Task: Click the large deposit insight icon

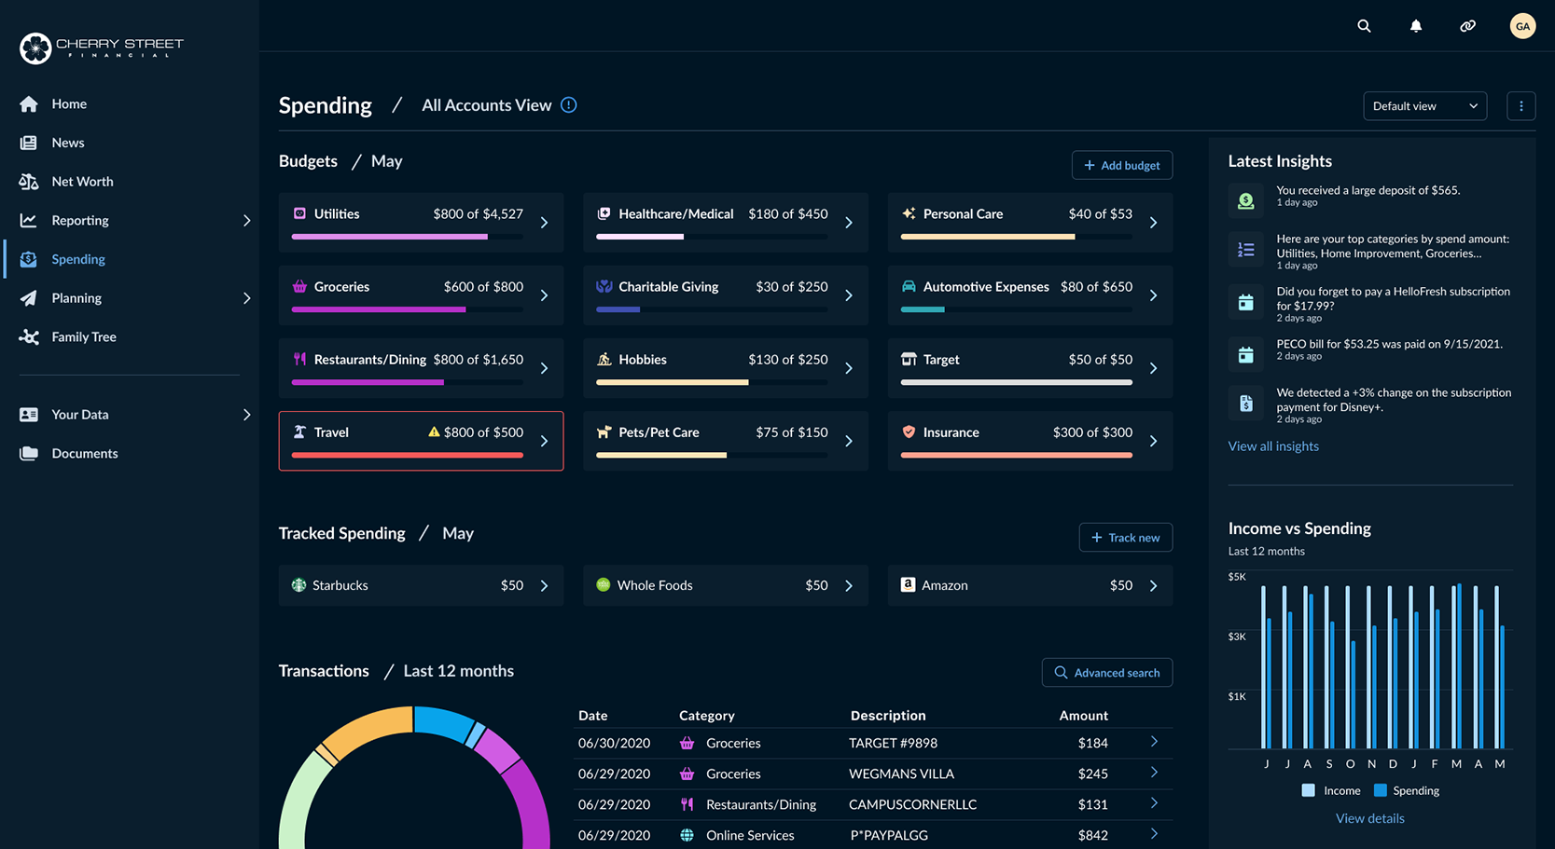Action: click(1246, 200)
